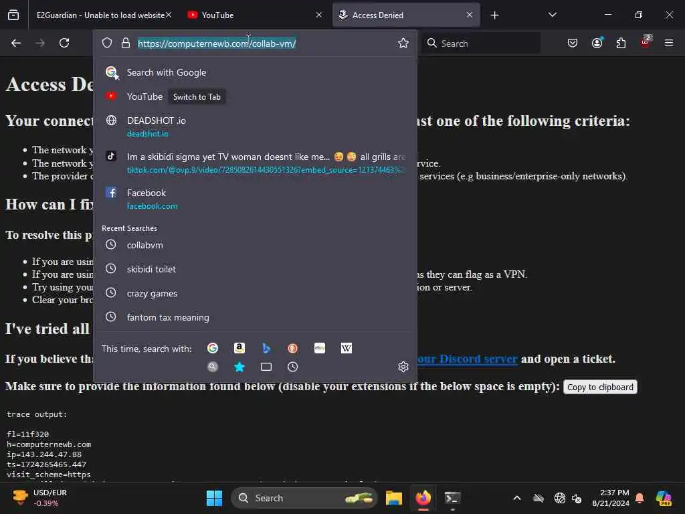Click the uBlock extension icon with badge

pyautogui.click(x=646, y=42)
